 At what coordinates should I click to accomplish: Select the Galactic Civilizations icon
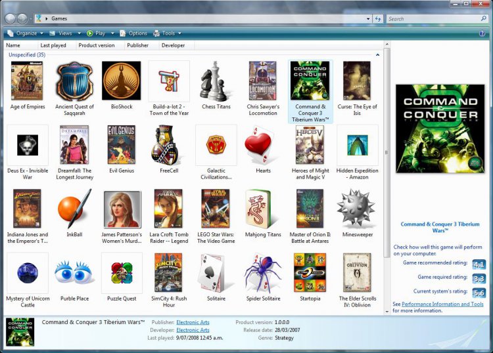pyautogui.click(x=216, y=145)
